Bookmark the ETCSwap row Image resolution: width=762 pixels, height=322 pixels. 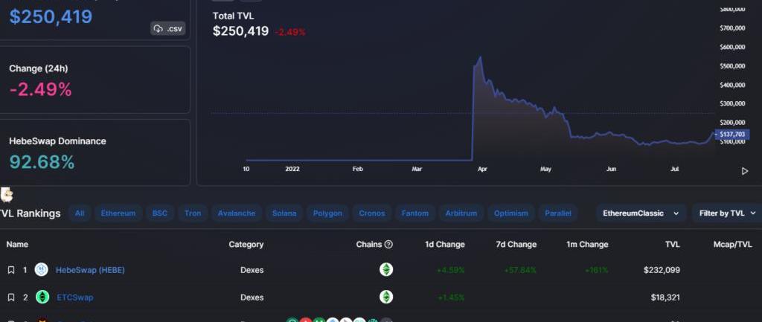coord(11,297)
